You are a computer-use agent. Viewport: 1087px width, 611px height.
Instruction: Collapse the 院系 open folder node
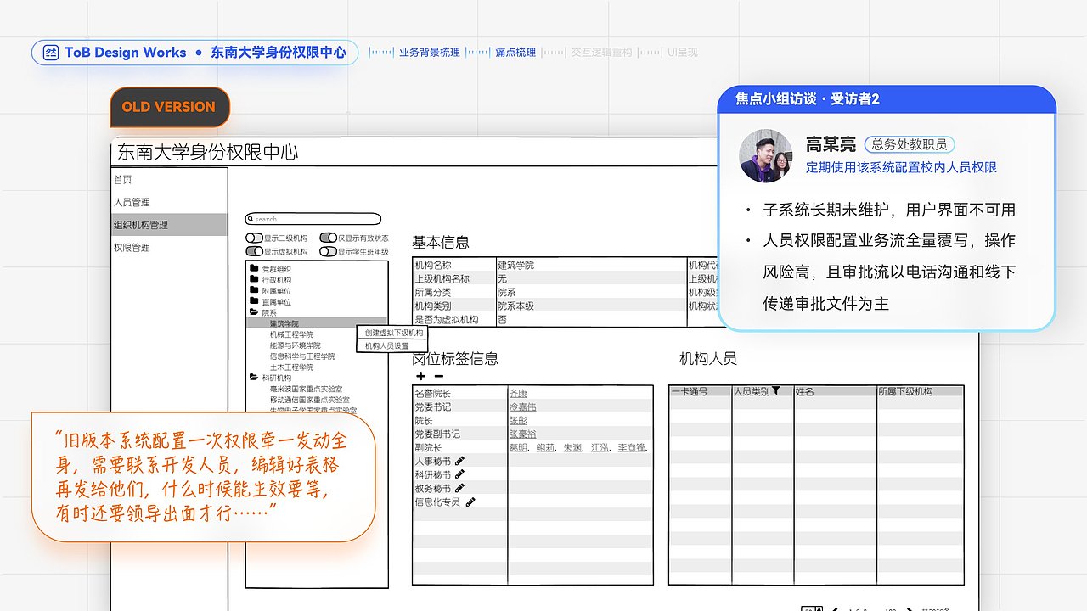point(254,313)
